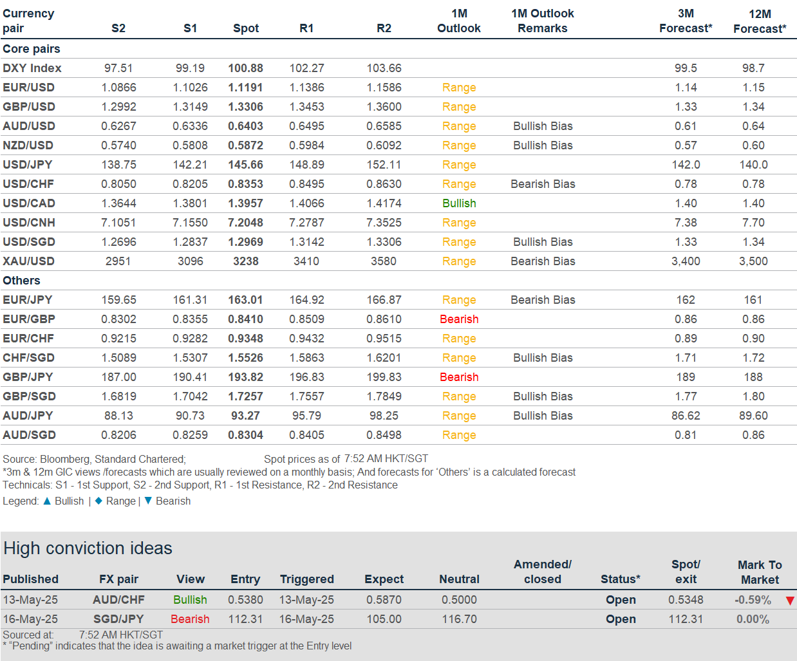This screenshot has width=797, height=661.
Task: Click the Bearish view for SGD/JPY idea
Action: click(190, 619)
